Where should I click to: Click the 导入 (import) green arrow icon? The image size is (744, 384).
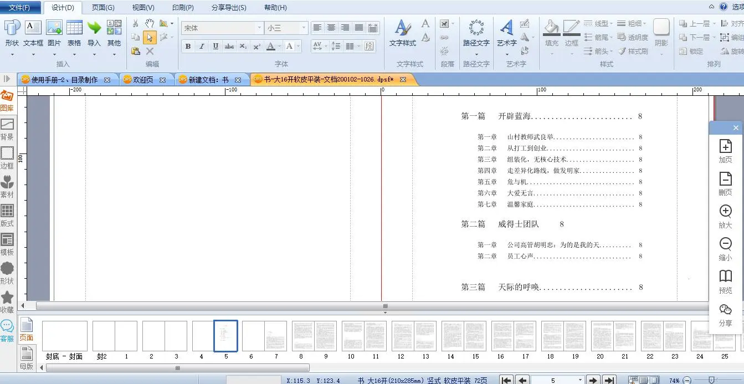click(94, 28)
